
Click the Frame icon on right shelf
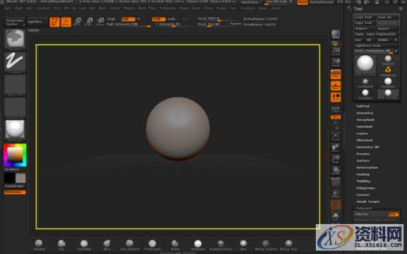point(336,137)
